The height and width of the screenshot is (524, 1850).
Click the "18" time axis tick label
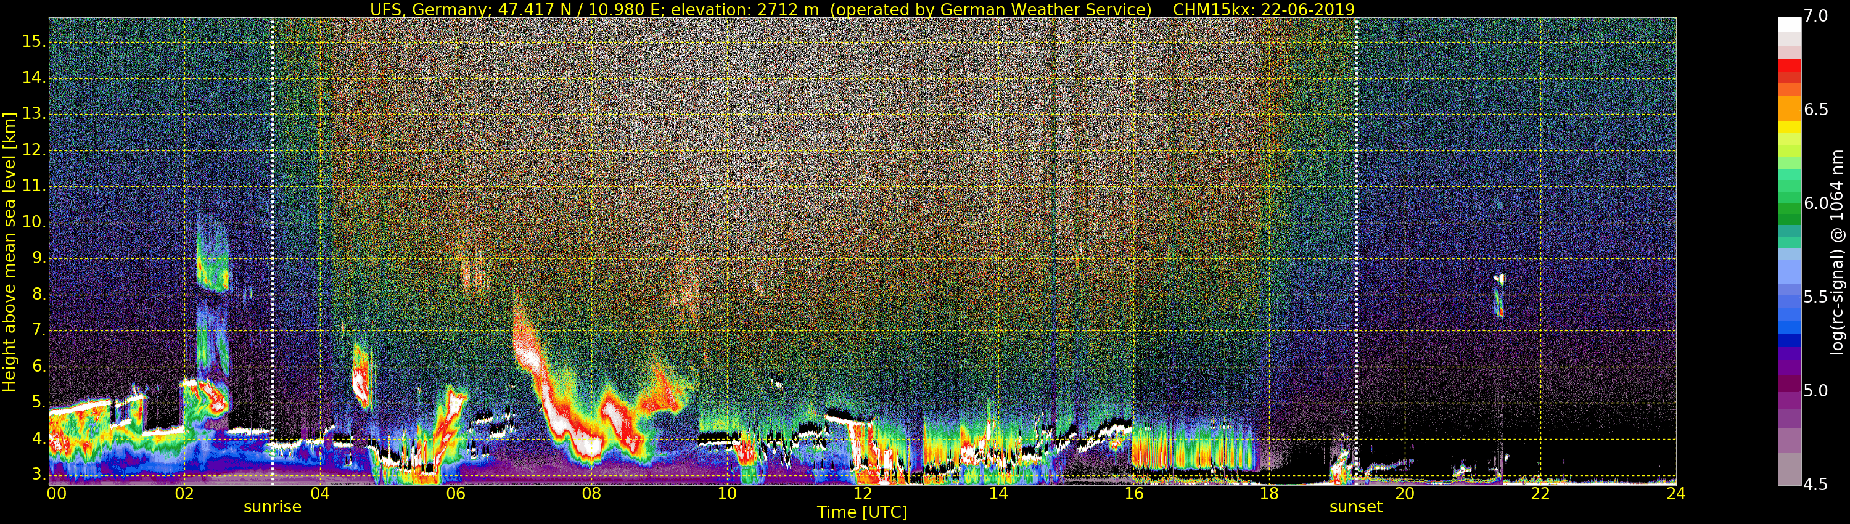tap(1269, 493)
